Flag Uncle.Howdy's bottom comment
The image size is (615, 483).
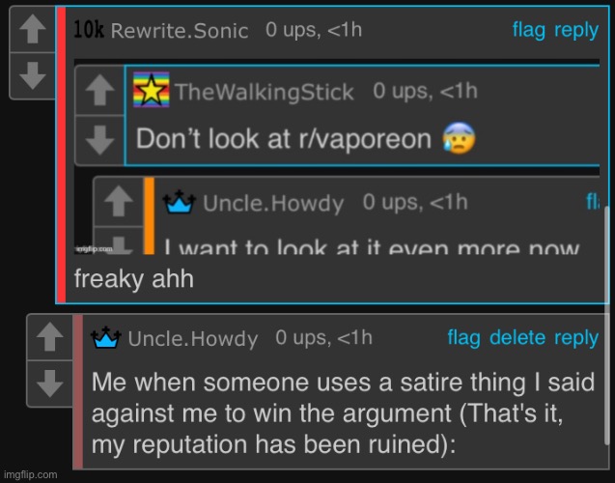[463, 338]
